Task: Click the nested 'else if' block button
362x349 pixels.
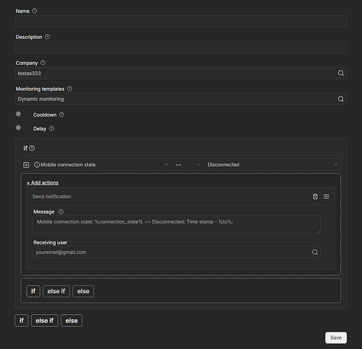Action: pyautogui.click(x=56, y=291)
